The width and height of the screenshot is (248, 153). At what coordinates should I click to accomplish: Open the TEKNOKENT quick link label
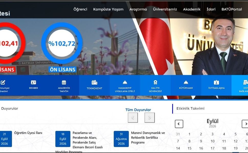[94, 88]
